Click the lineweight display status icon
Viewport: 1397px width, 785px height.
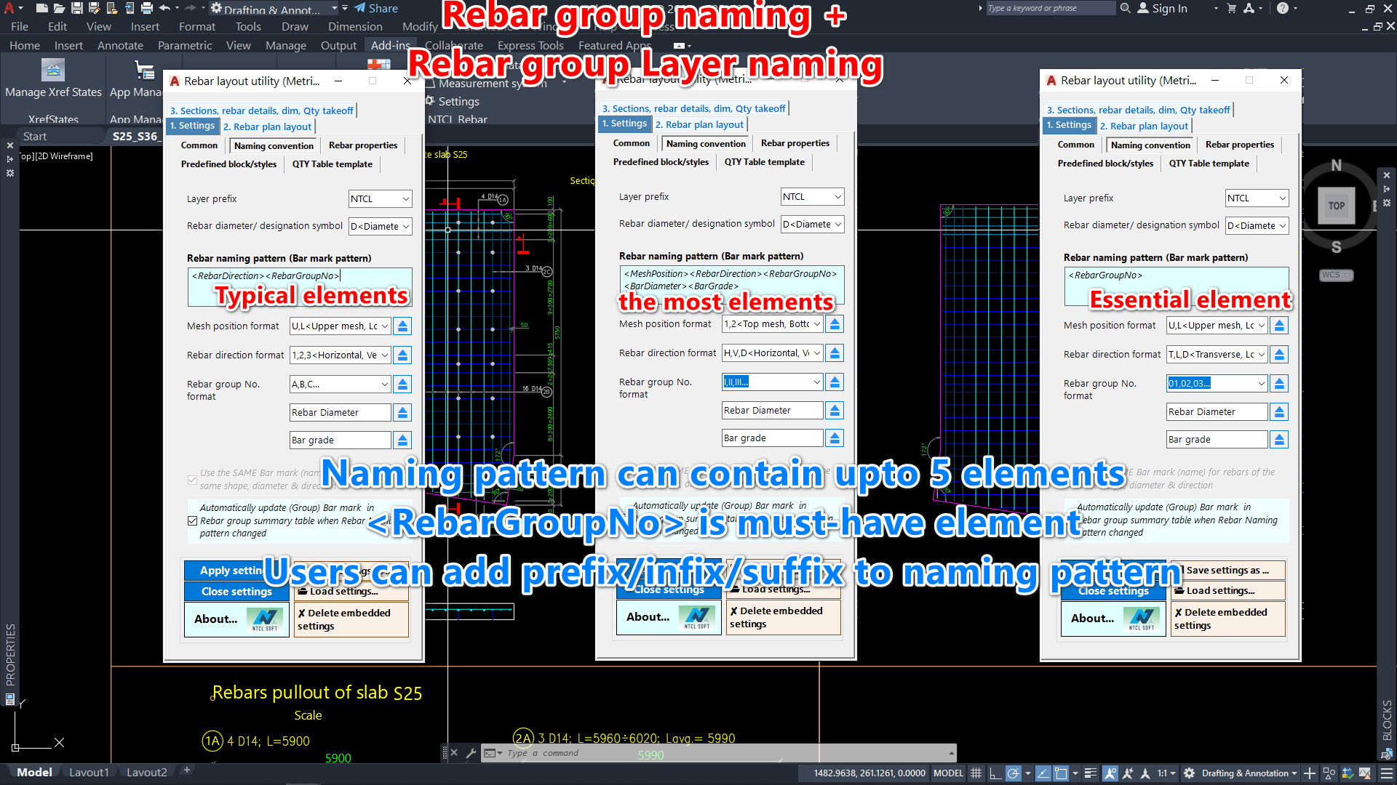pyautogui.click(x=1090, y=773)
